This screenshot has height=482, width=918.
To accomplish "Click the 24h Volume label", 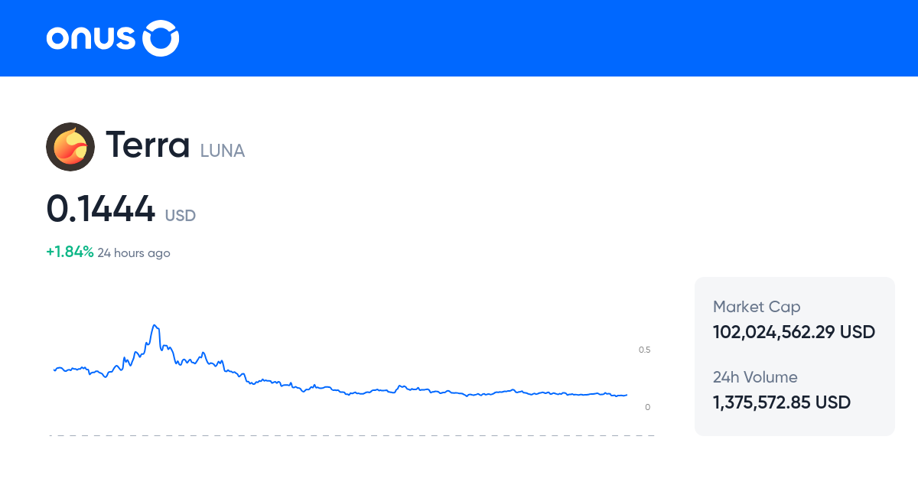I will pyautogui.click(x=755, y=377).
